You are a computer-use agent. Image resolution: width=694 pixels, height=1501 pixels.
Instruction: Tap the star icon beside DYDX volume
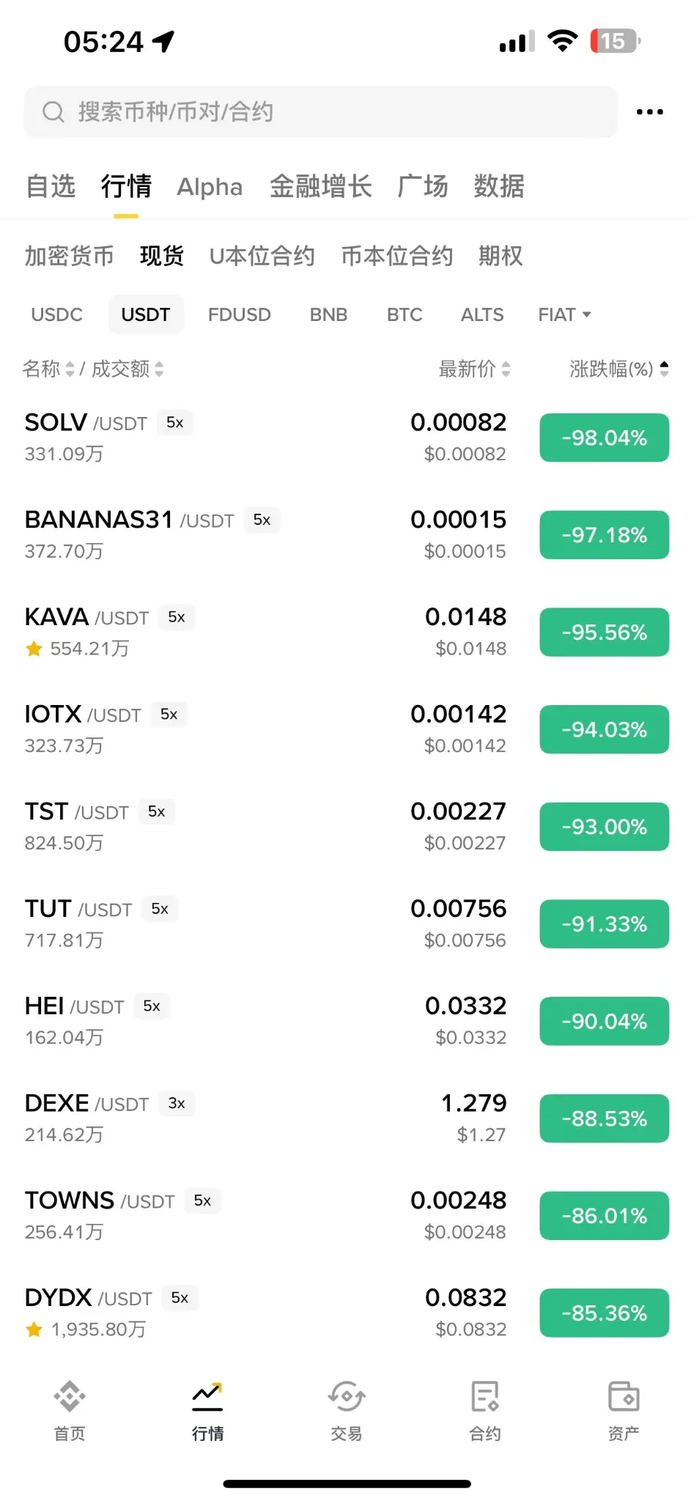(x=34, y=1329)
